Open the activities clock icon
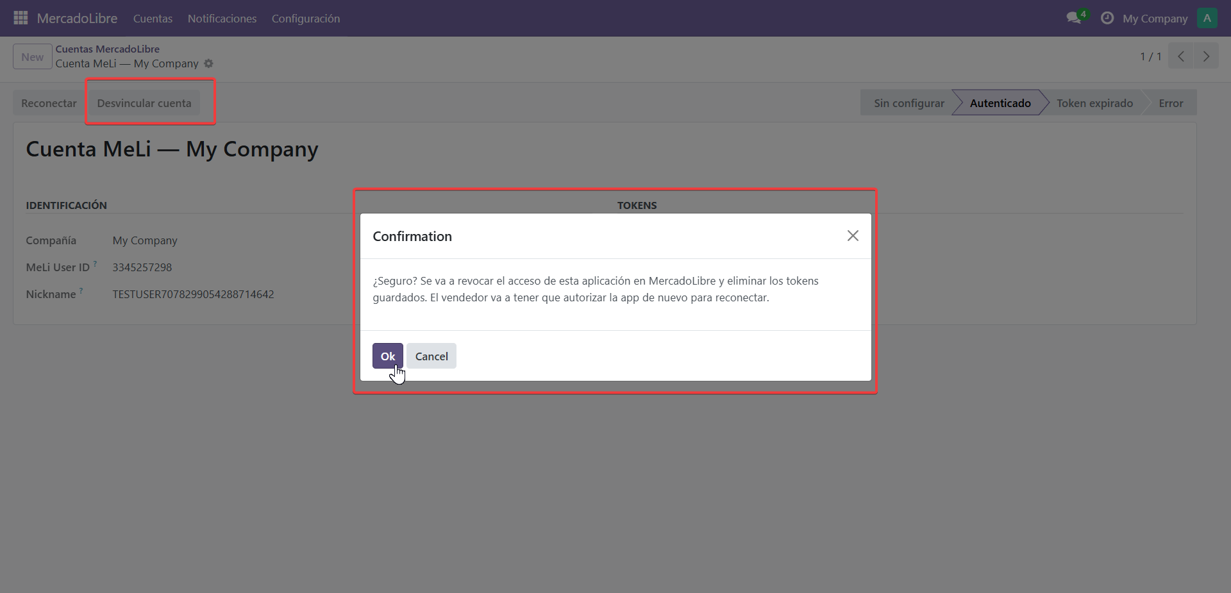Screen dimensions: 1231x593 [x=1107, y=18]
